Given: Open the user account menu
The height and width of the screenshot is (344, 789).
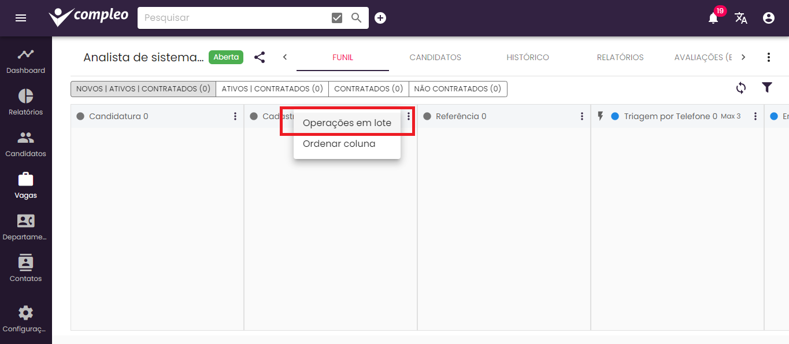Looking at the screenshot, I should coord(768,18).
